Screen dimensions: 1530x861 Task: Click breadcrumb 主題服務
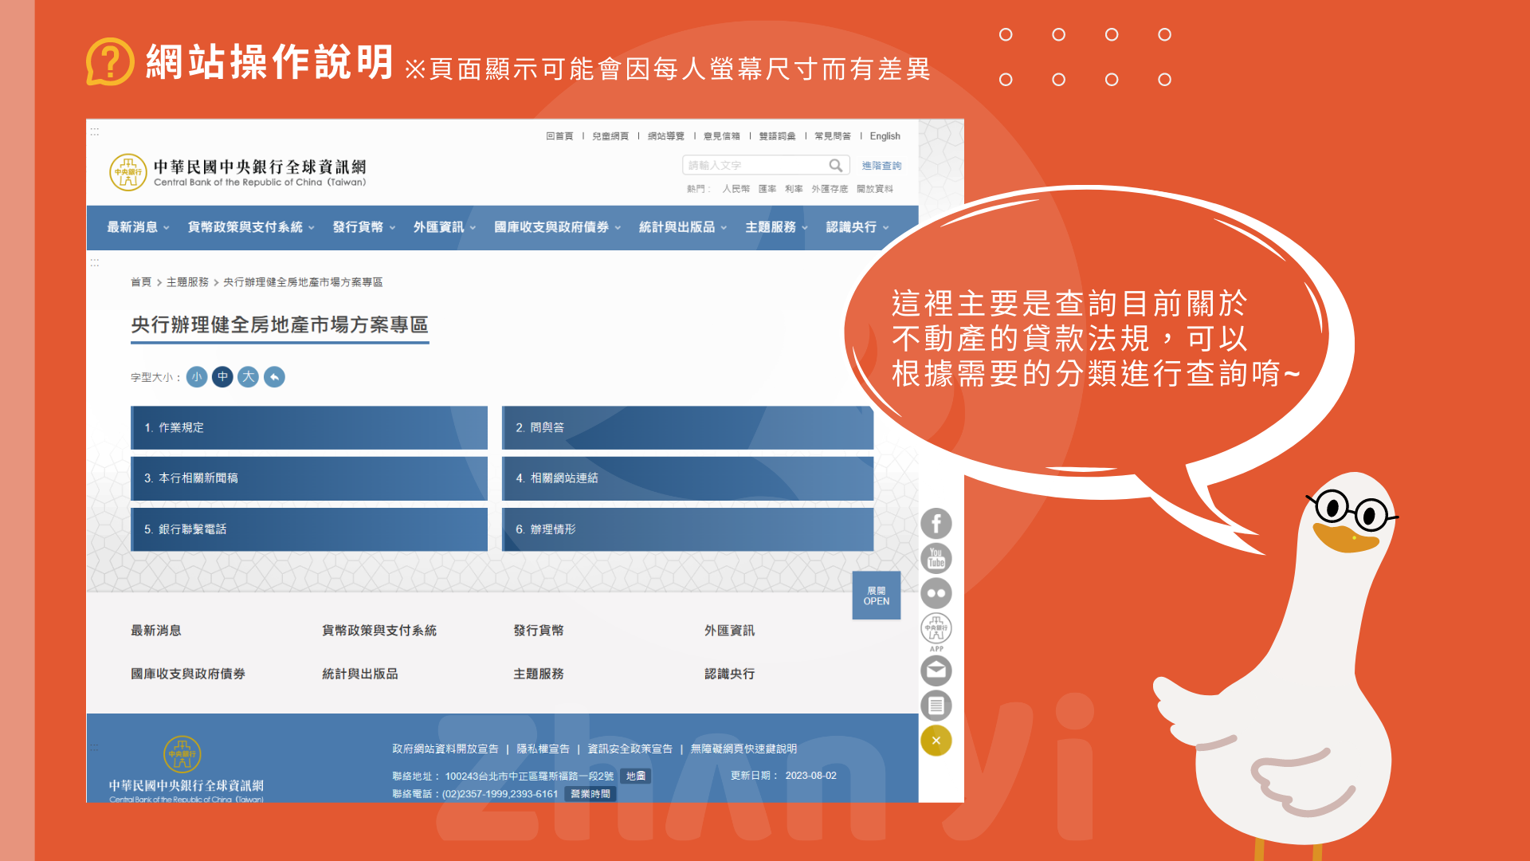[187, 282]
